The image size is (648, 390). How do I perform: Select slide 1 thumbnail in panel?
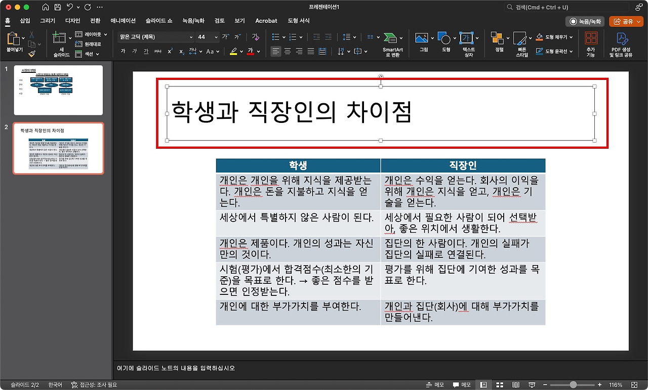[58, 90]
